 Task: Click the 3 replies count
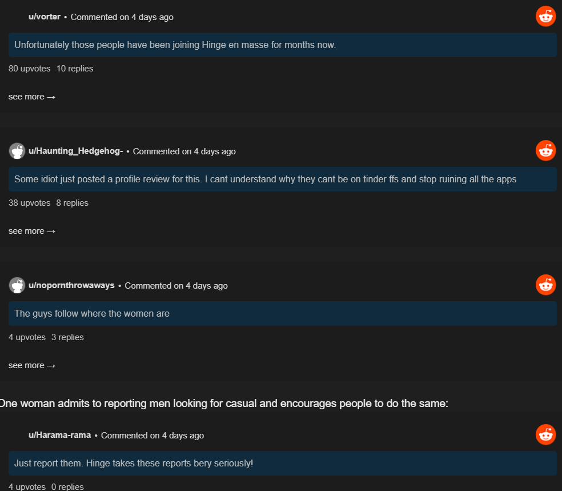pyautogui.click(x=67, y=337)
